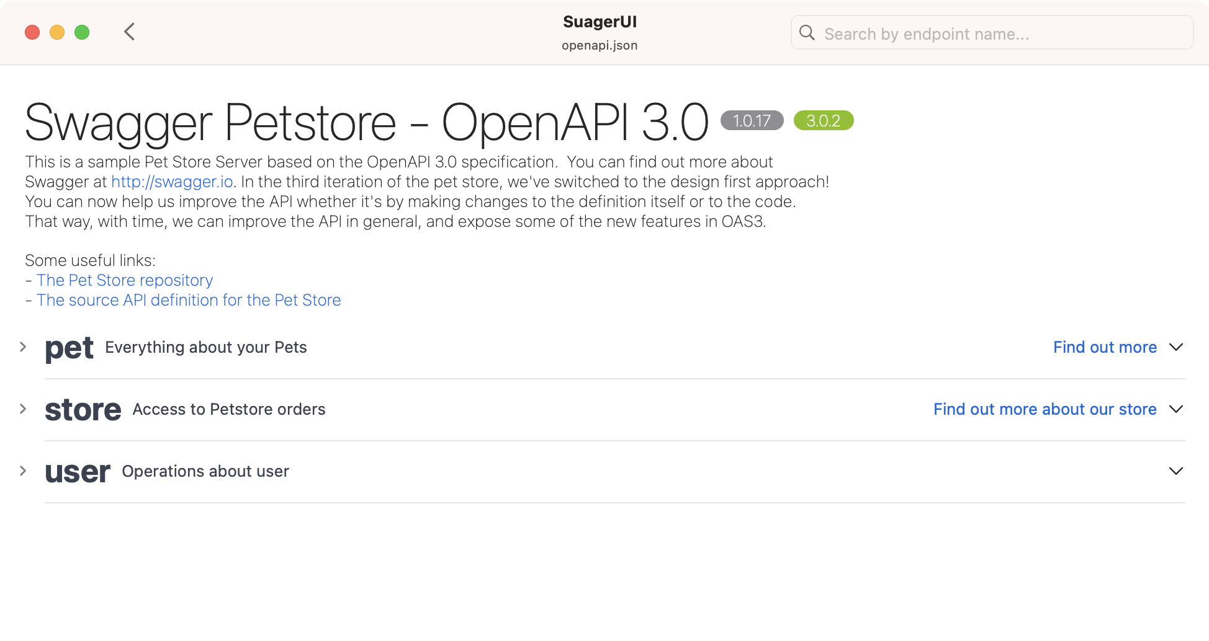The width and height of the screenshot is (1209, 641).
Task: Expand the user section side arrow
Action: 23,471
